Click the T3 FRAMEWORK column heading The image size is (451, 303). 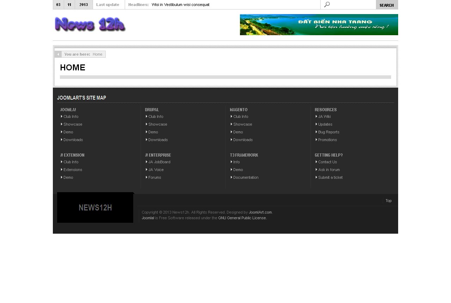(244, 155)
